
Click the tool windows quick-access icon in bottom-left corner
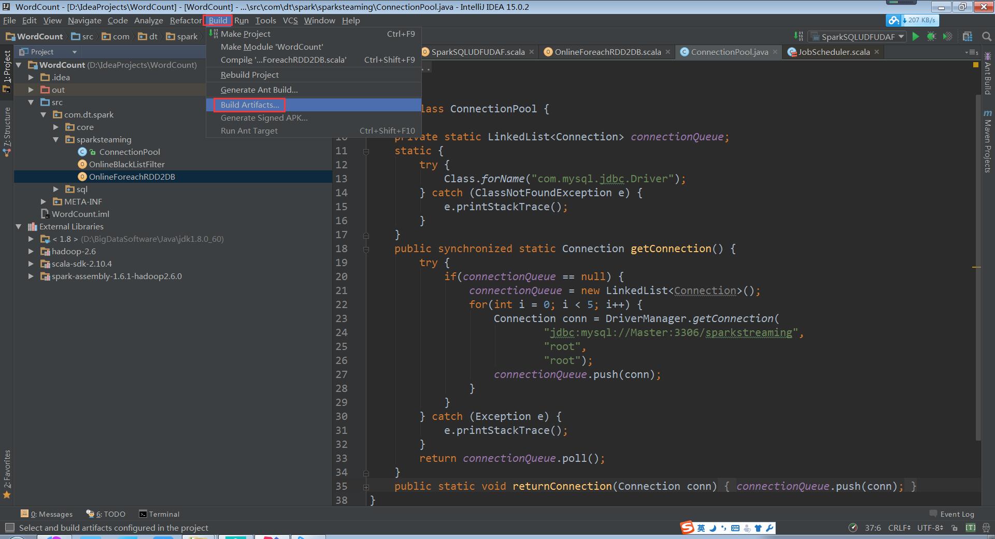9,528
